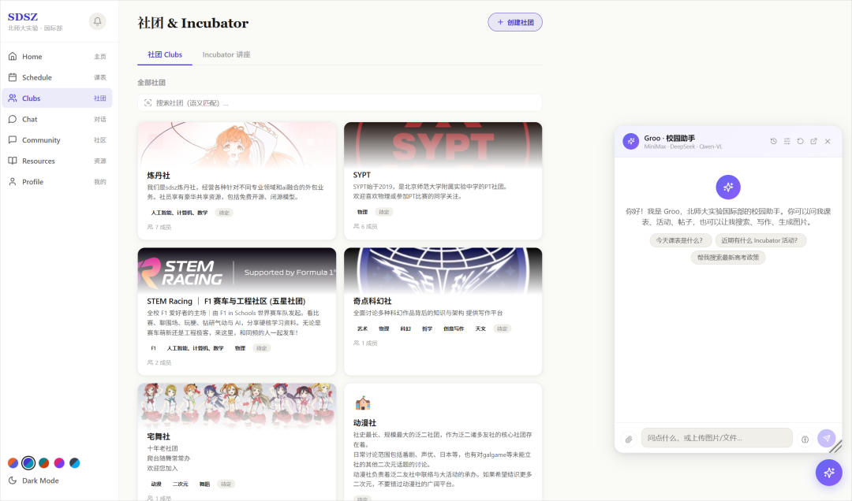Open Resources in the sidebar

click(57, 161)
